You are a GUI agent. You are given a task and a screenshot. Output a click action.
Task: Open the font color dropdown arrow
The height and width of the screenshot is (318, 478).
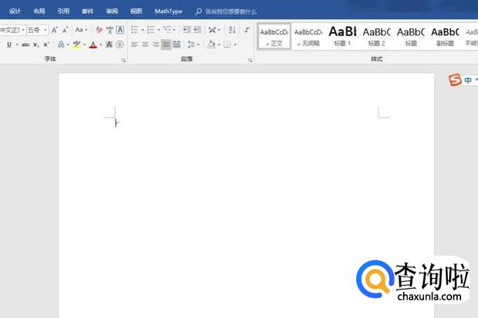click(101, 45)
